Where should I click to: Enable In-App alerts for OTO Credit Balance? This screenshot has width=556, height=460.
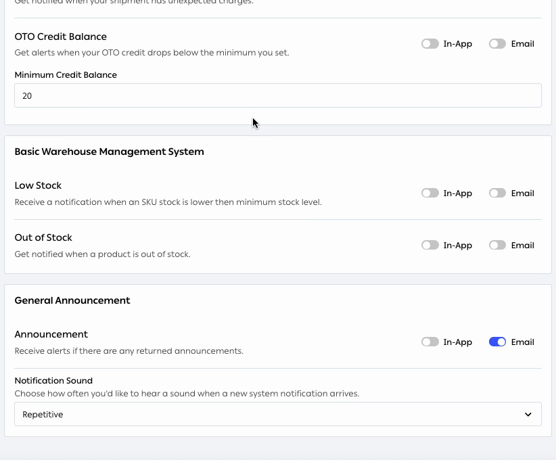430,43
